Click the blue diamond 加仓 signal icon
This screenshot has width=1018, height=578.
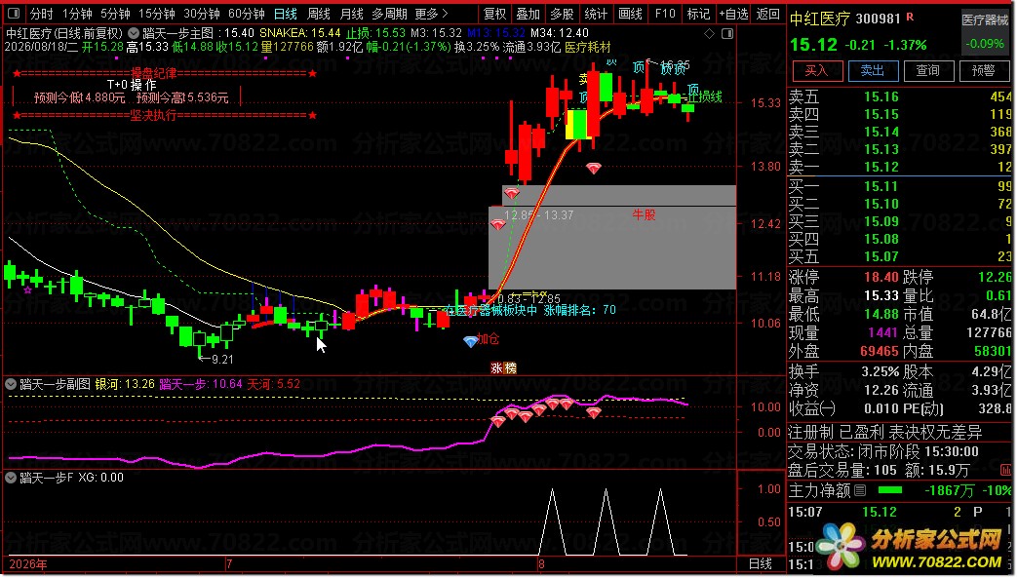(x=471, y=342)
